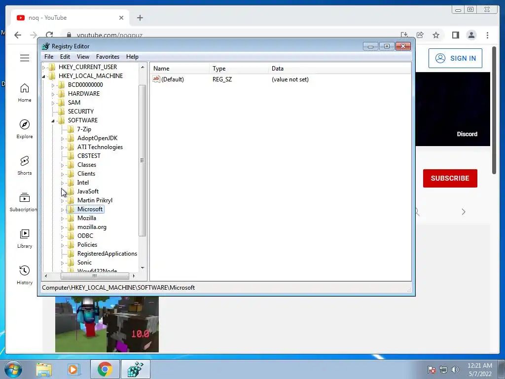
Task: Open Windows Explorer from taskbar
Action: point(44,369)
